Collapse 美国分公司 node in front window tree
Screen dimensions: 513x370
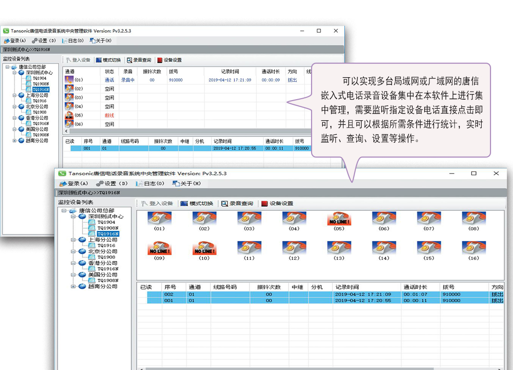click(73, 275)
